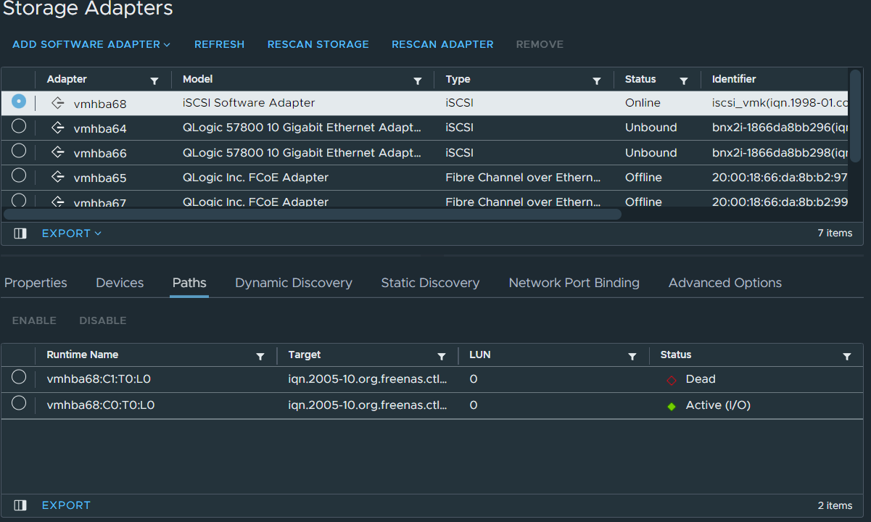Click filter icon on paths Status column
Viewport: 871px width, 522px height.
(847, 356)
